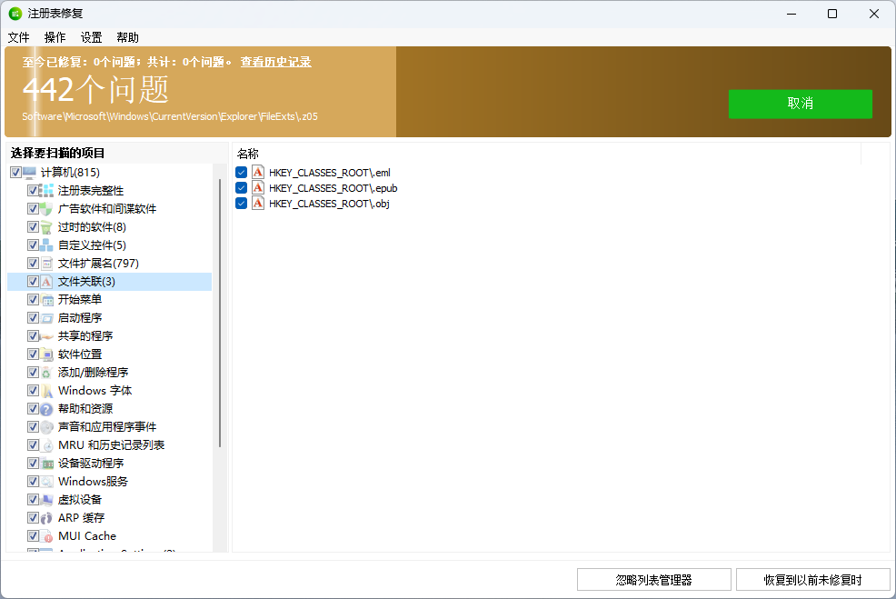Click the 帮助和资源 question mark icon
This screenshot has width=896, height=599.
point(47,409)
